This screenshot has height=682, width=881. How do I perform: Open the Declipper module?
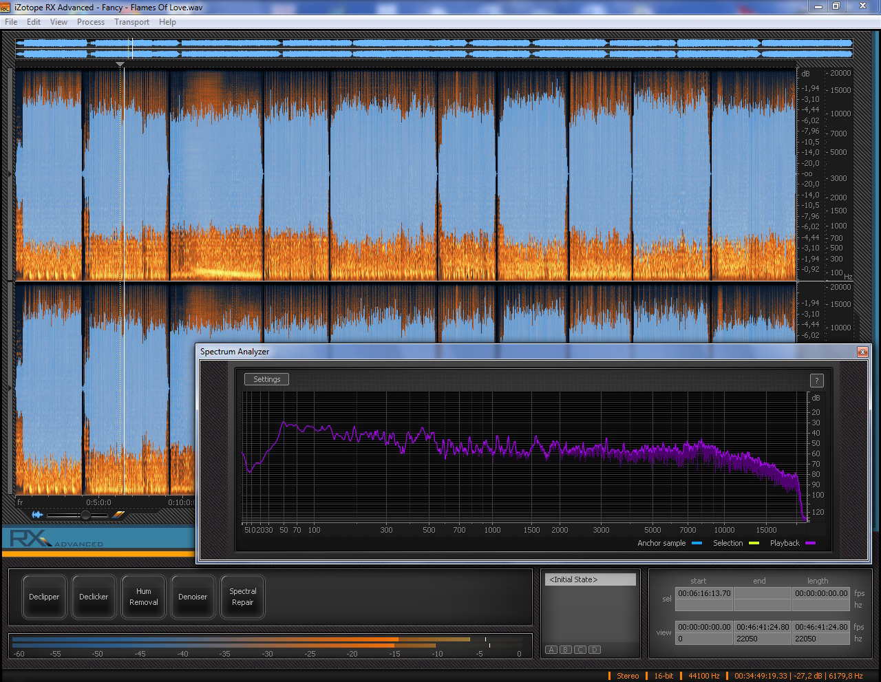44,597
